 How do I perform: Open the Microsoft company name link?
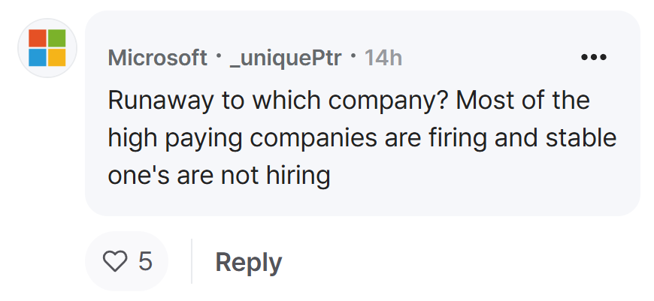click(x=157, y=58)
